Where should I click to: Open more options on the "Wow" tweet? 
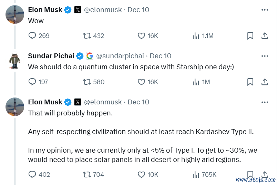coord(265,10)
